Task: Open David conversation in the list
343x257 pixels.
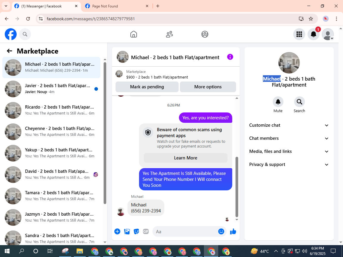Action: pos(52,174)
